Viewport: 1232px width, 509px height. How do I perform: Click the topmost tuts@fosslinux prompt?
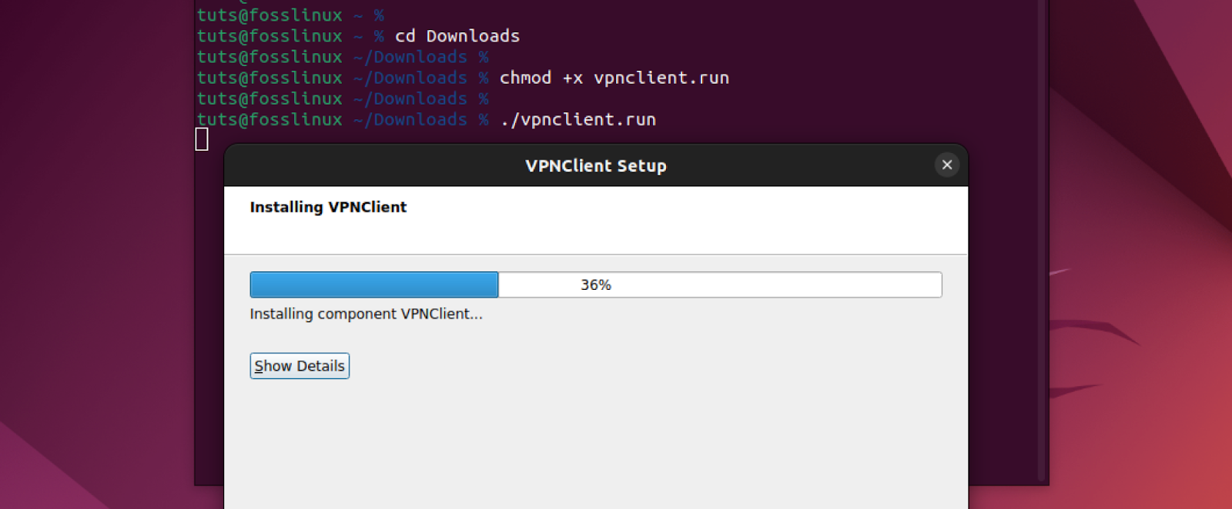[269, 15]
